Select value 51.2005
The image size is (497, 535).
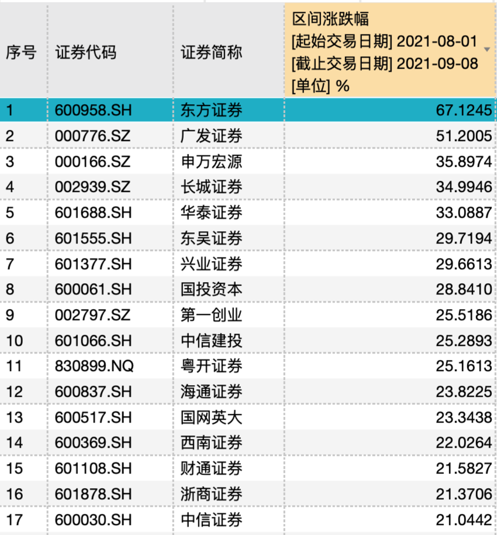pos(464,136)
